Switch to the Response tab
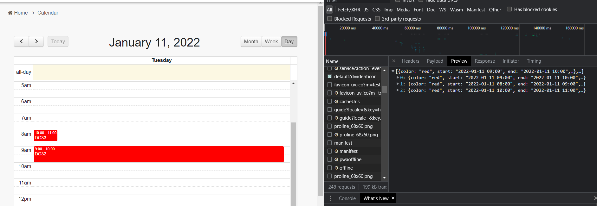Screen dimensions: 597x206 point(484,61)
